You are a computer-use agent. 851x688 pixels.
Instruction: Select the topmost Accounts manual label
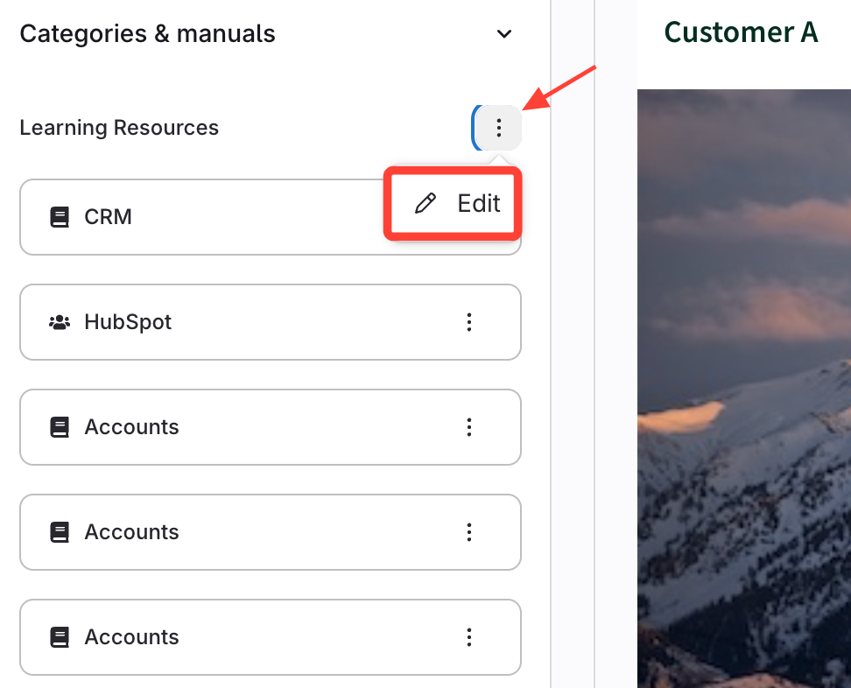pyautogui.click(x=131, y=427)
